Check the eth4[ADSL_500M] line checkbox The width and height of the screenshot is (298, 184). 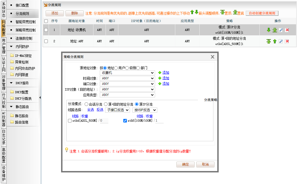pos(70,121)
